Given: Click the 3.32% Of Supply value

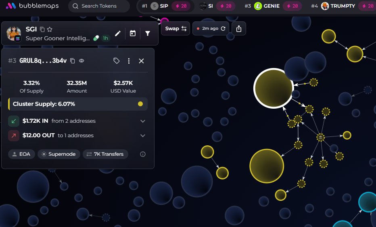Looking at the screenshot, I should (x=31, y=83).
